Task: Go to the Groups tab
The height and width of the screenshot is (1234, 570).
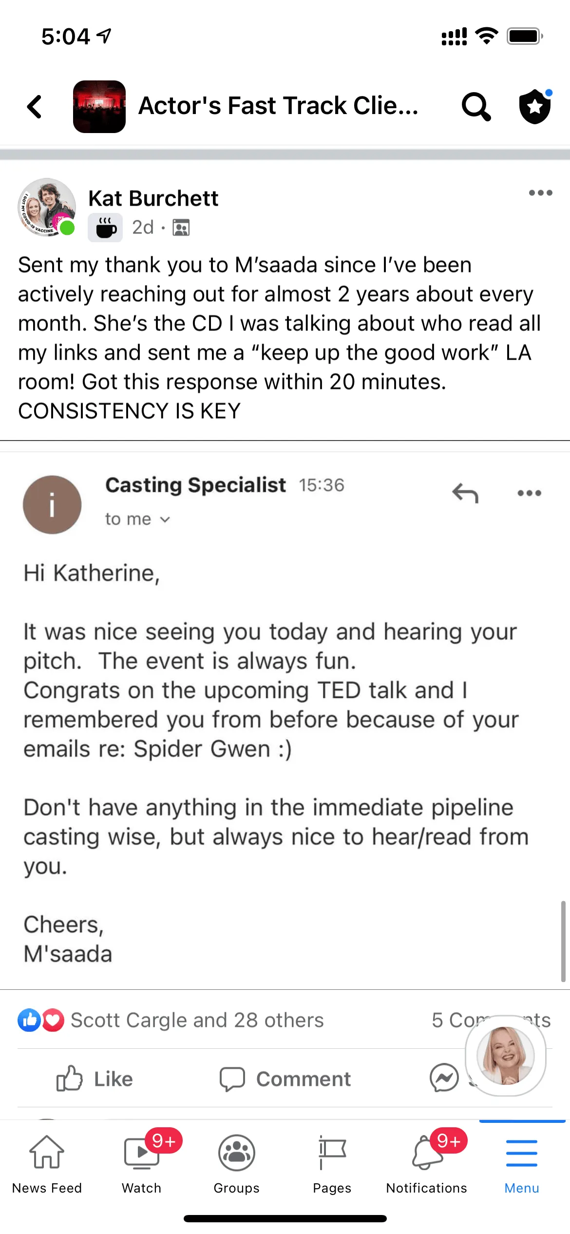Action: click(x=237, y=1163)
